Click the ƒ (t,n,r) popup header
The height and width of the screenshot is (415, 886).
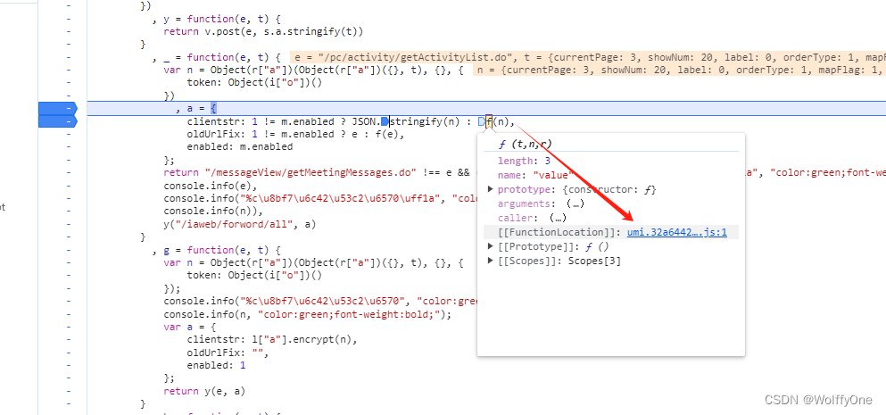point(526,145)
